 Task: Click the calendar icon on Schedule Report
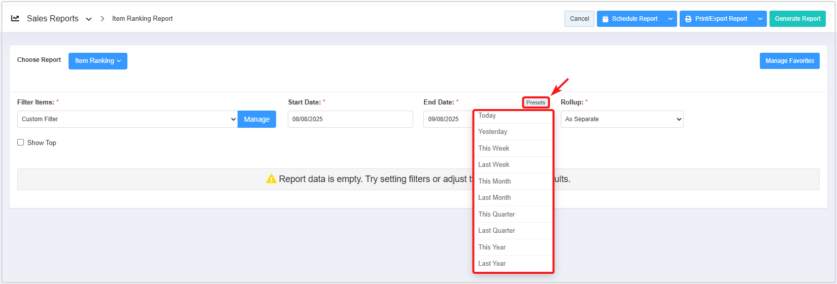[x=605, y=19]
